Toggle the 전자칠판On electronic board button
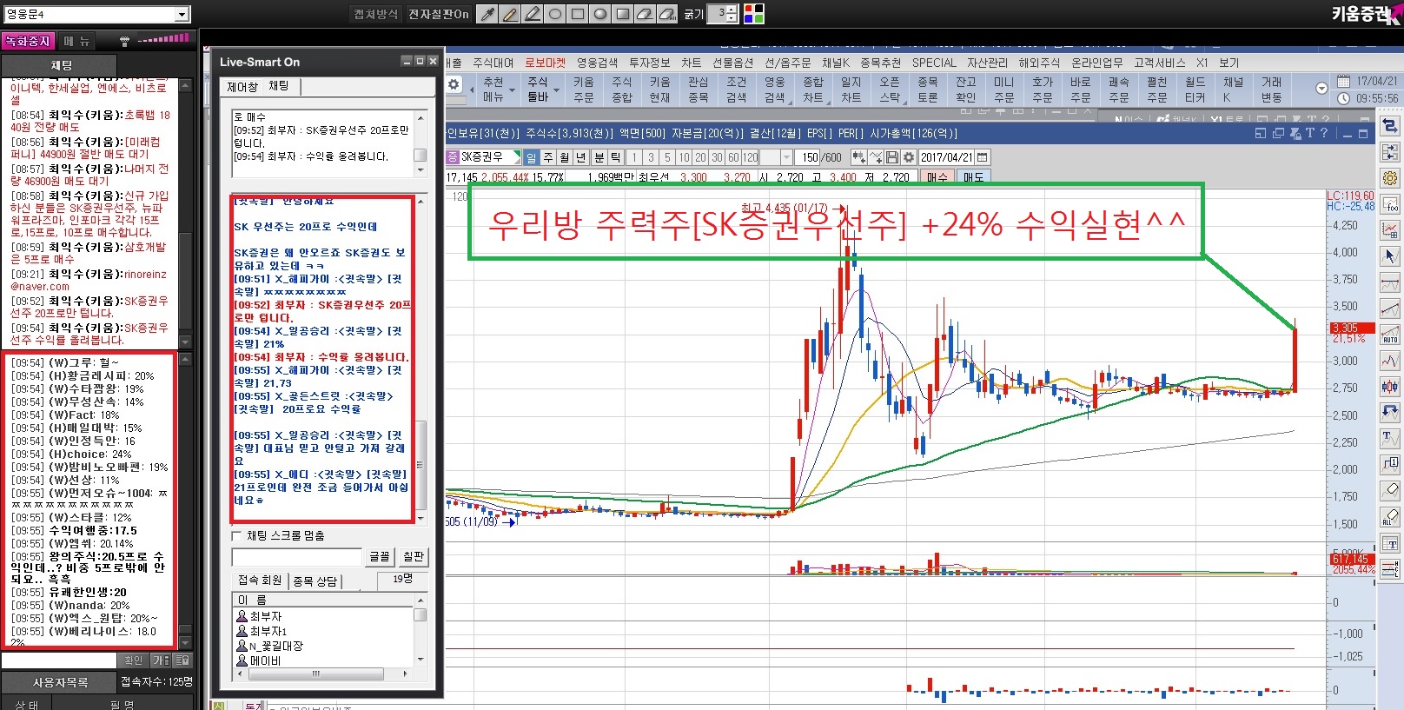 click(x=439, y=14)
